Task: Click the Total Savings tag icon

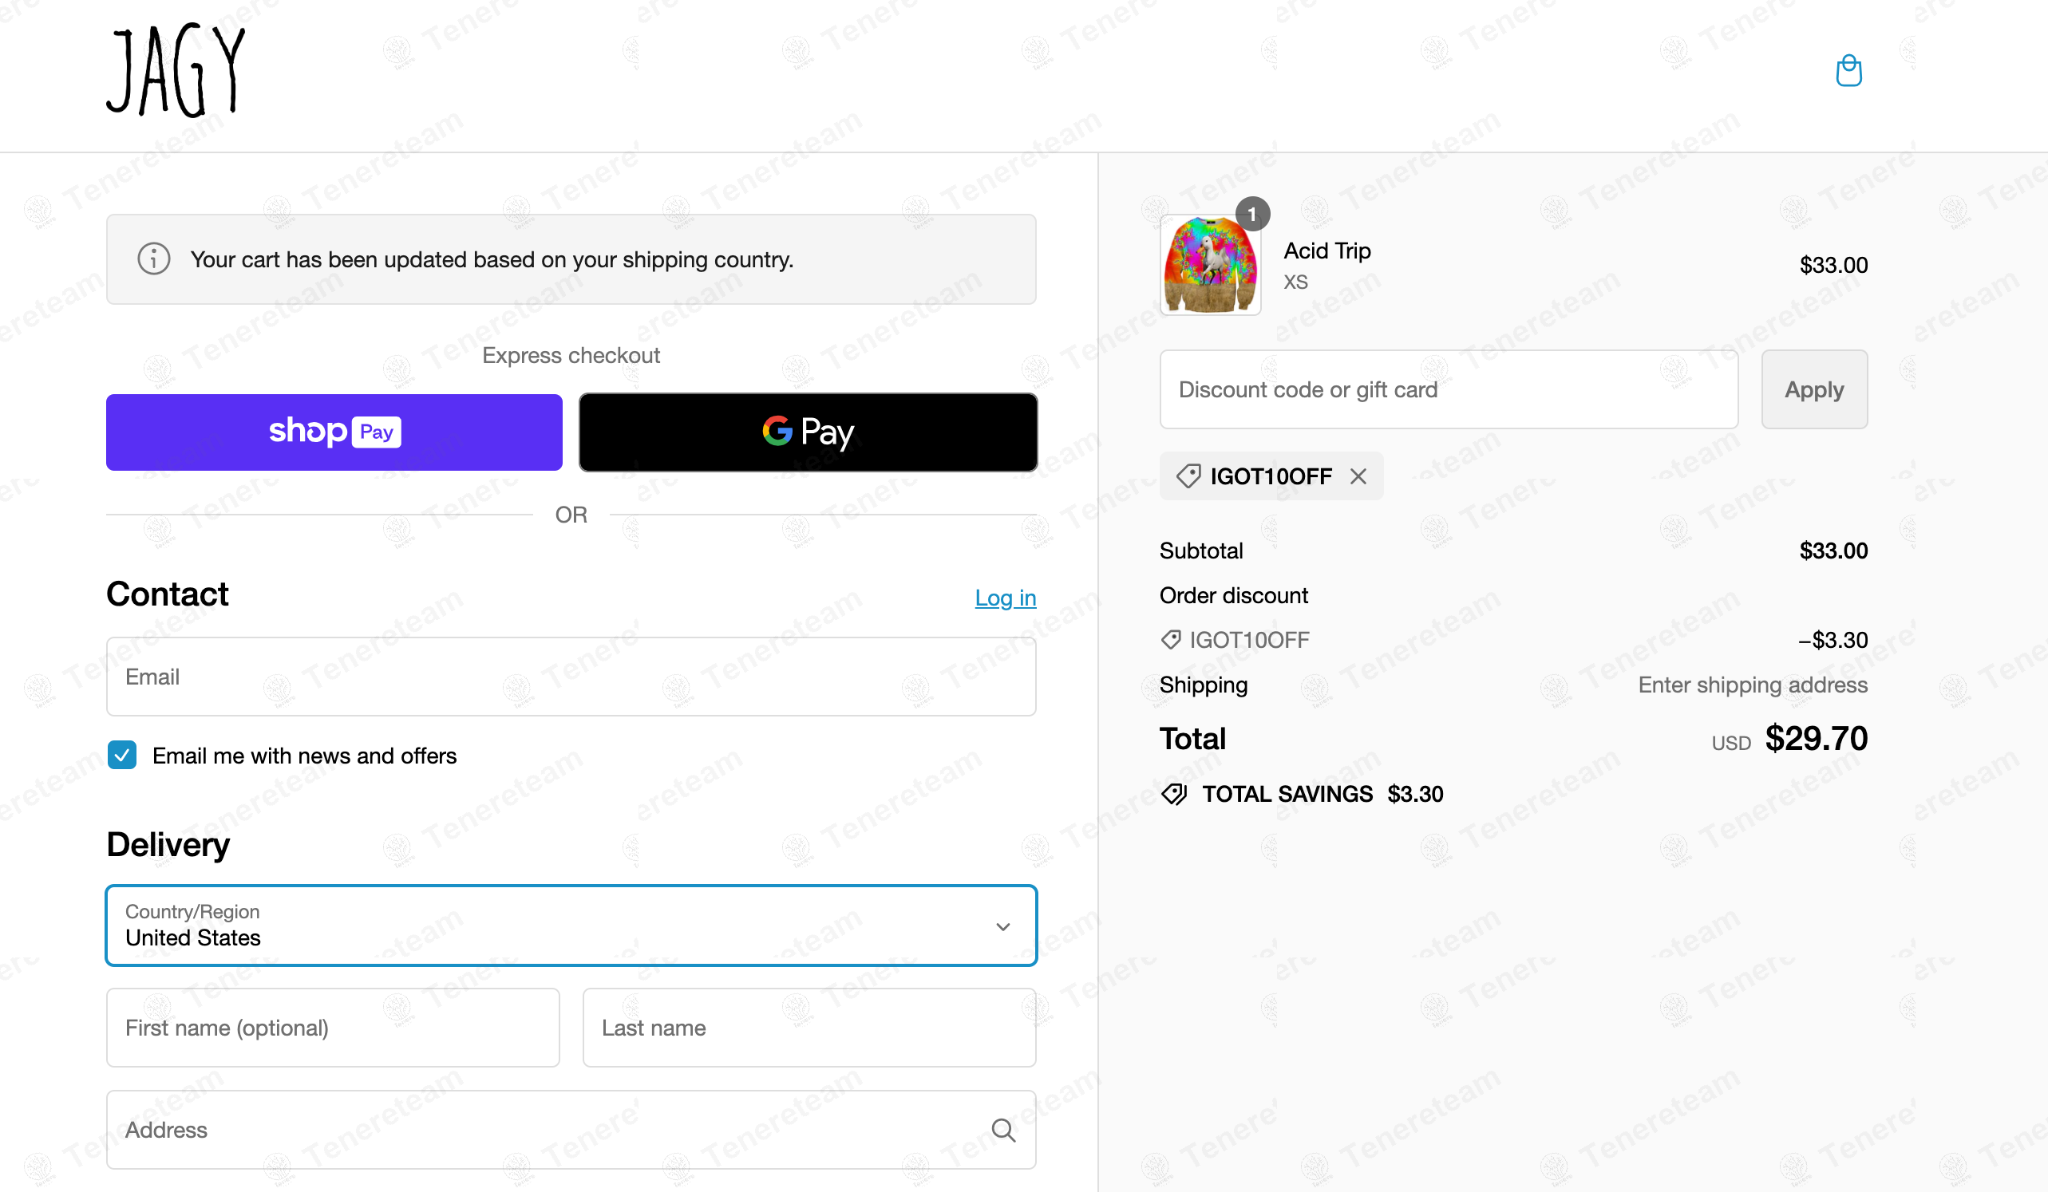Action: click(1174, 794)
